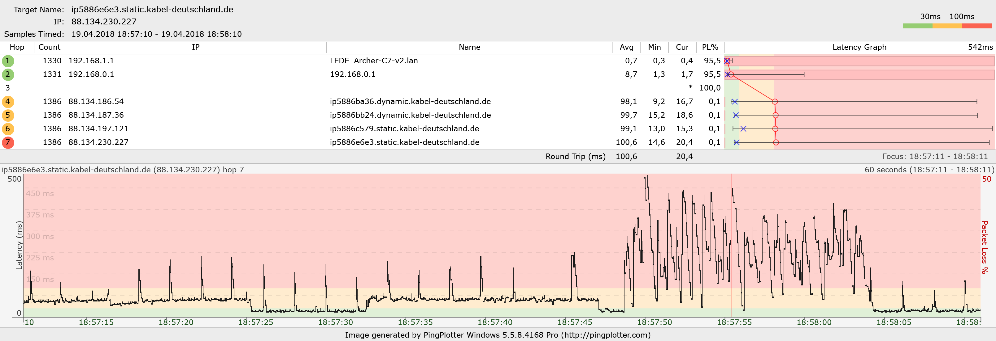
Task: Click hop 4 red circle in latency graph
Action: [x=774, y=102]
